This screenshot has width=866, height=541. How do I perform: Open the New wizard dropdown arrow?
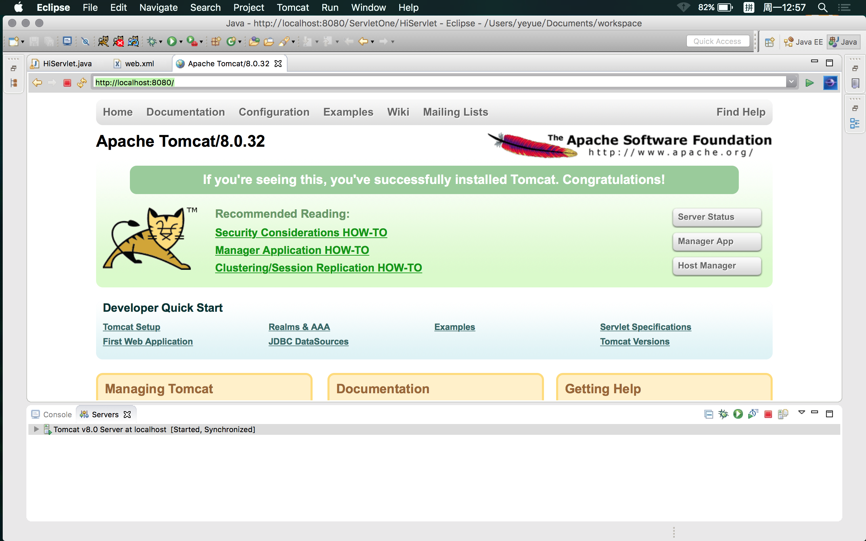tap(23, 42)
